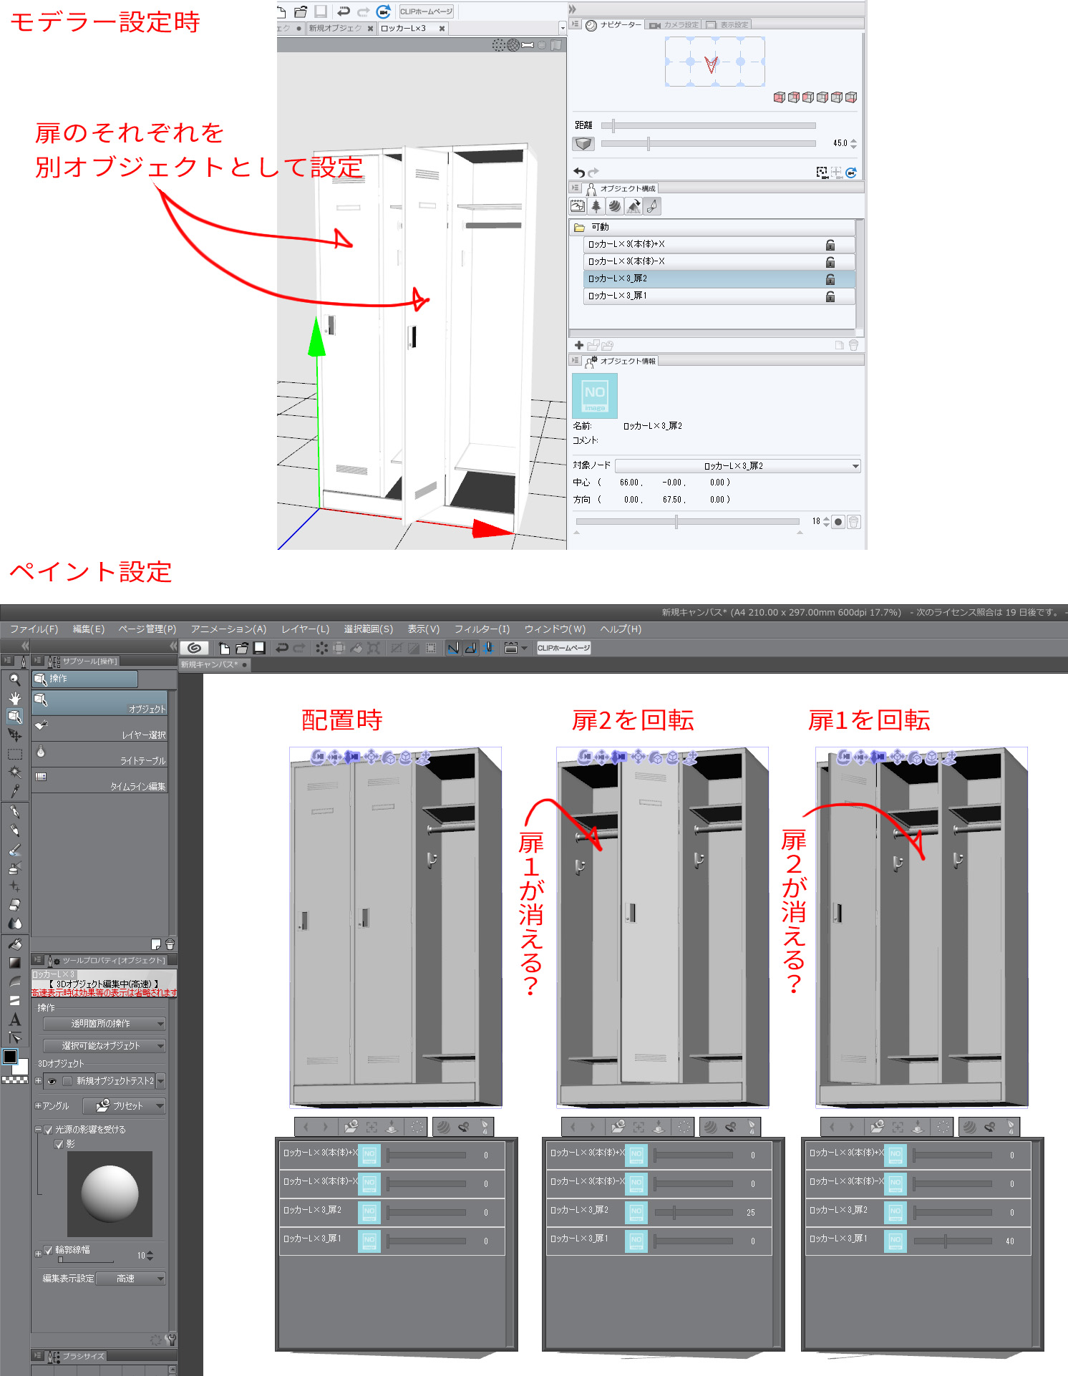Click Undo in the Paint command bar
The height and width of the screenshot is (1376, 1068).
pos(282,648)
